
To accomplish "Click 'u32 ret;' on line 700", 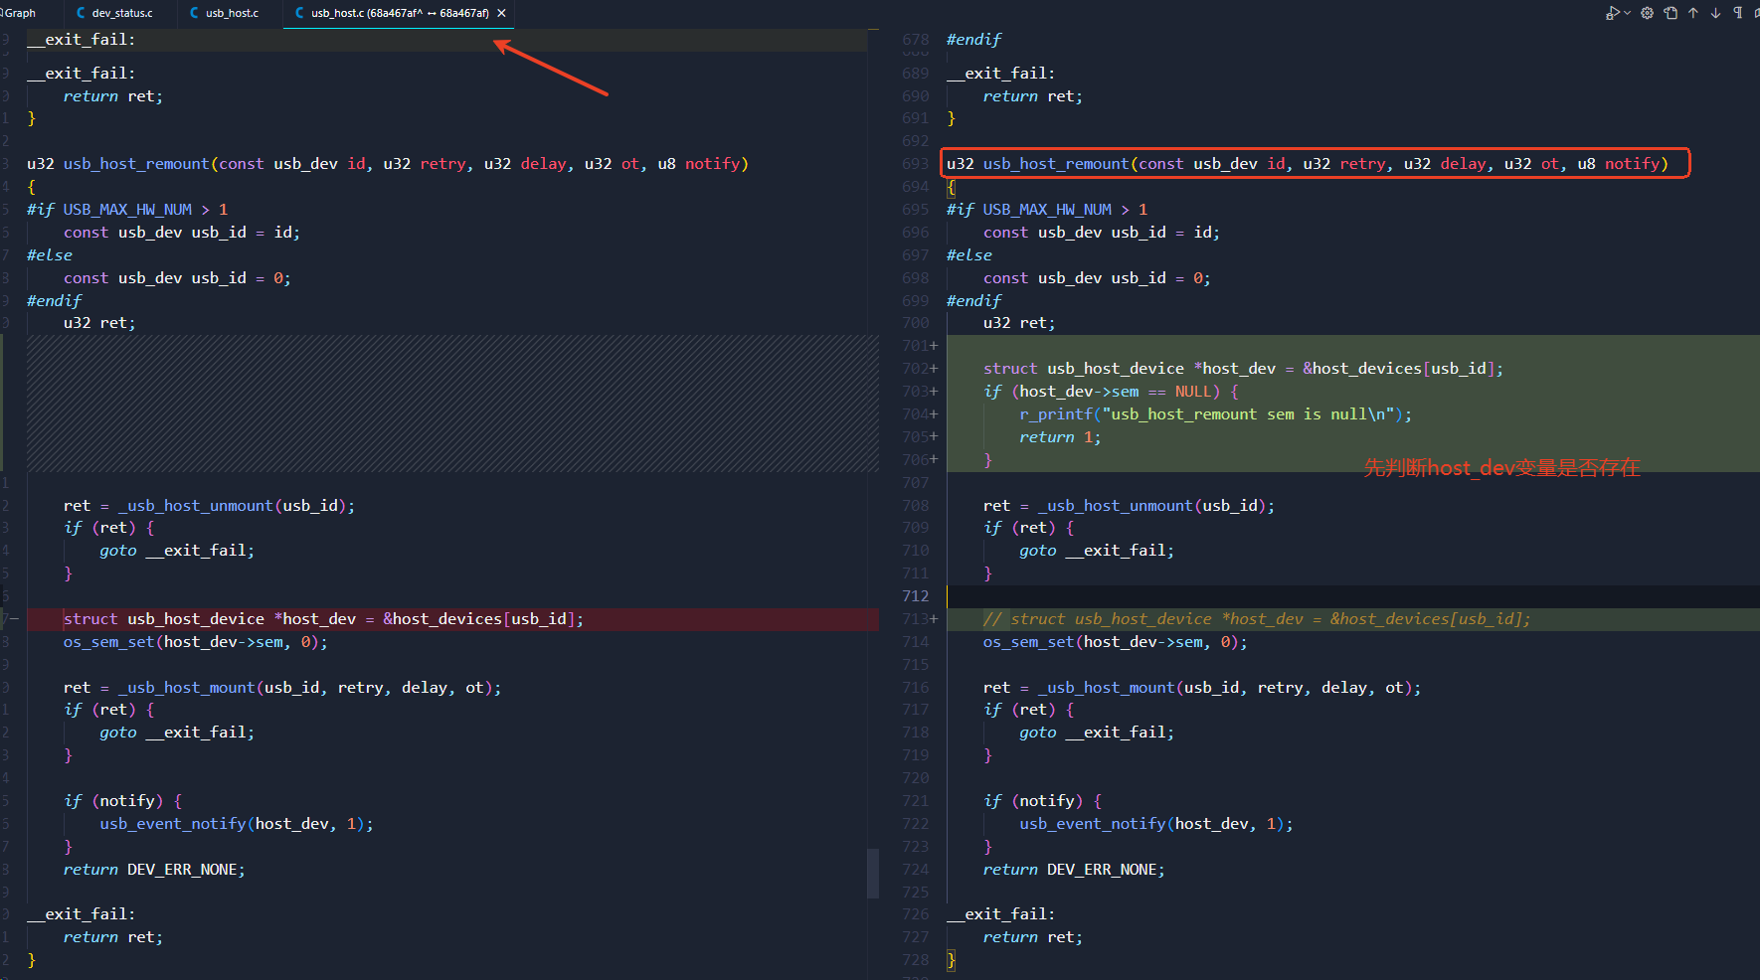I will click(1019, 323).
